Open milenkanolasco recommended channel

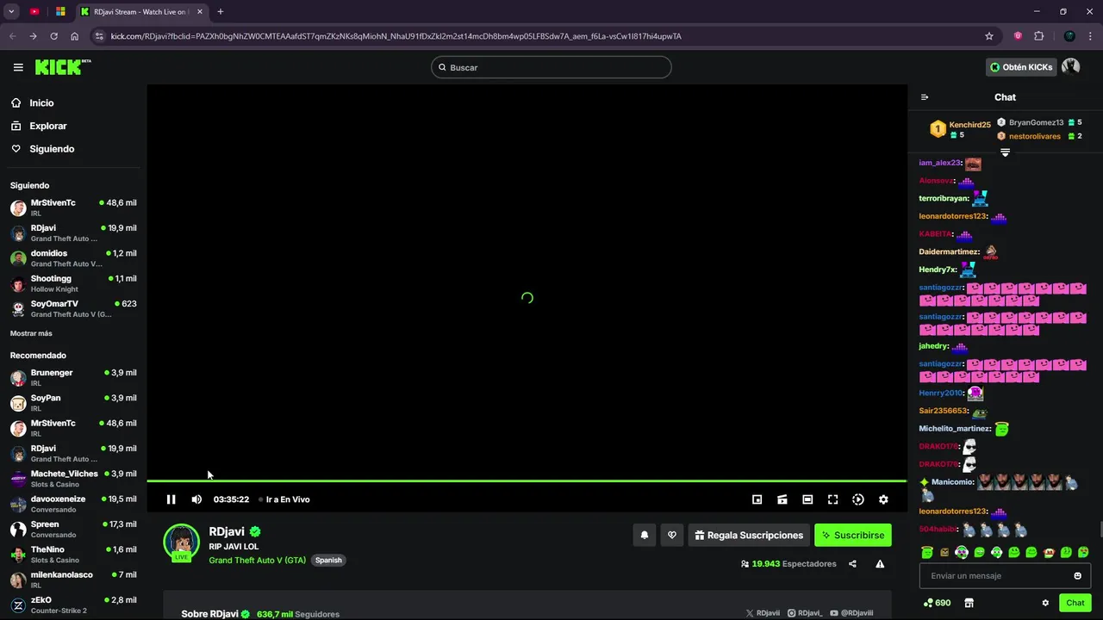click(x=73, y=580)
